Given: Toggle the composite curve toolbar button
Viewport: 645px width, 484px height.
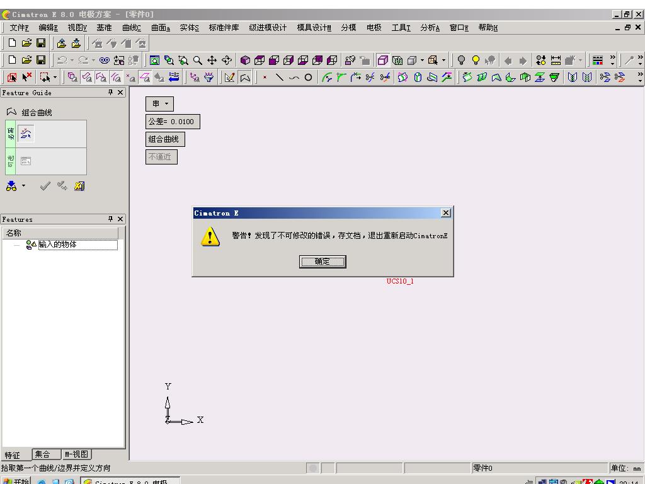Looking at the screenshot, I should (245, 77).
